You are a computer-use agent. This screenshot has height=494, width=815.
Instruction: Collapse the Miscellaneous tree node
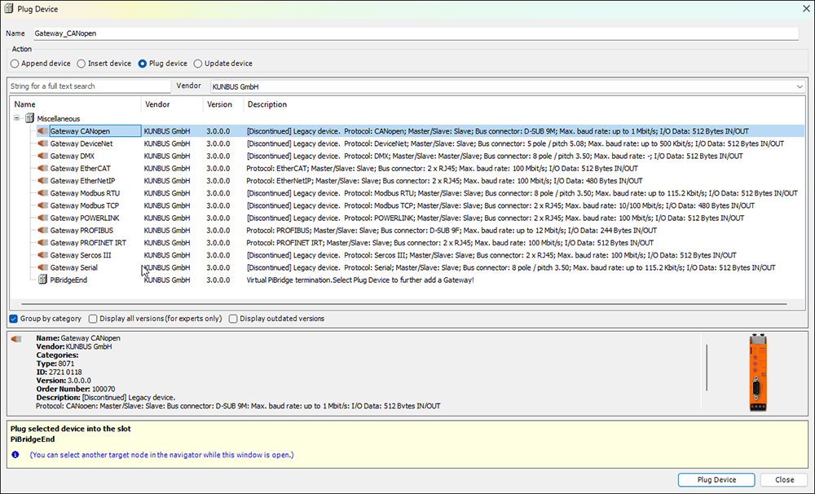(16, 118)
